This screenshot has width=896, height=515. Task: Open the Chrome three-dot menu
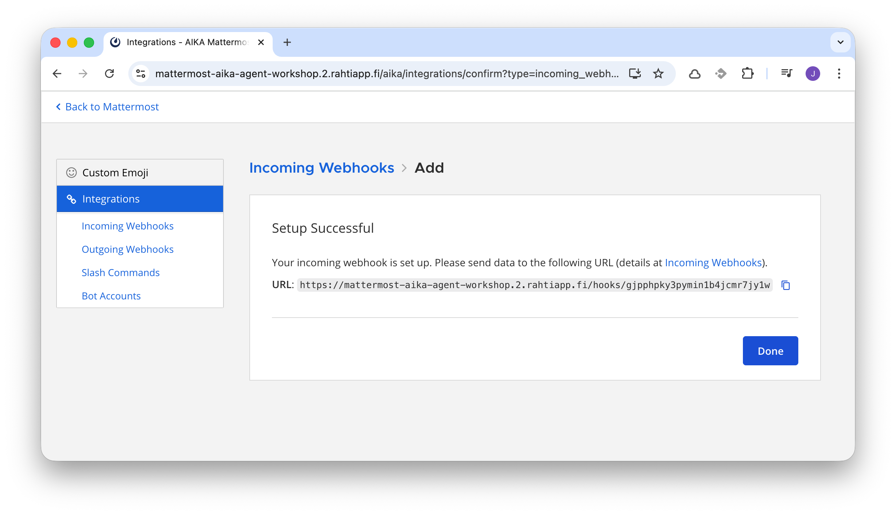839,74
